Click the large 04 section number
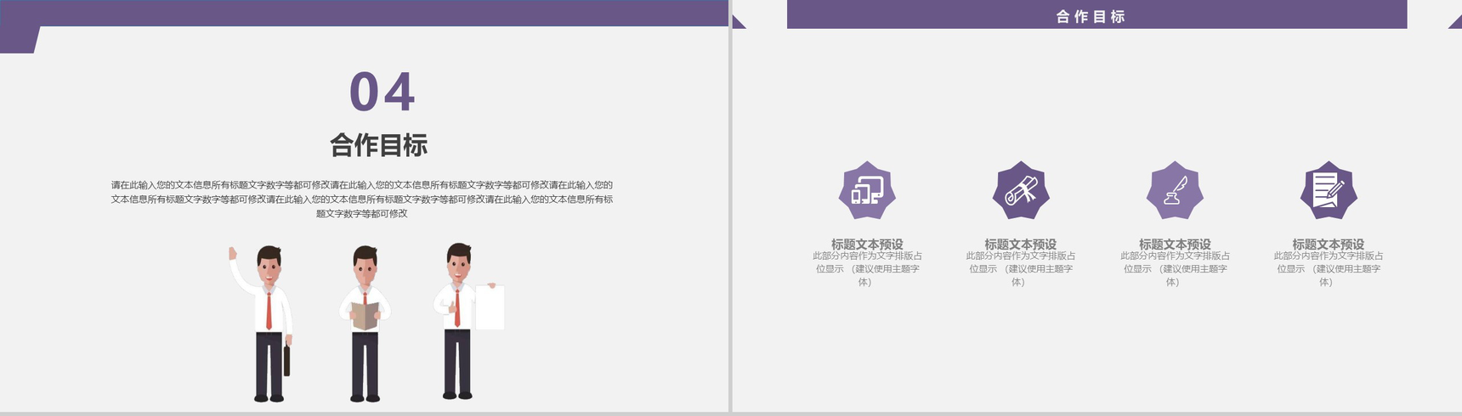Screen dimensions: 1462x416 pos(382,92)
